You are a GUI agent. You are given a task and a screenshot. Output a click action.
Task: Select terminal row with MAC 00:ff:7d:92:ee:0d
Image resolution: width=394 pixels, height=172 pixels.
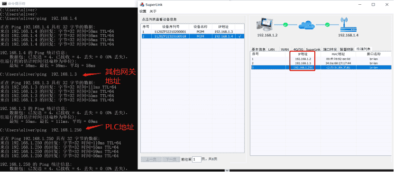(x=321, y=59)
